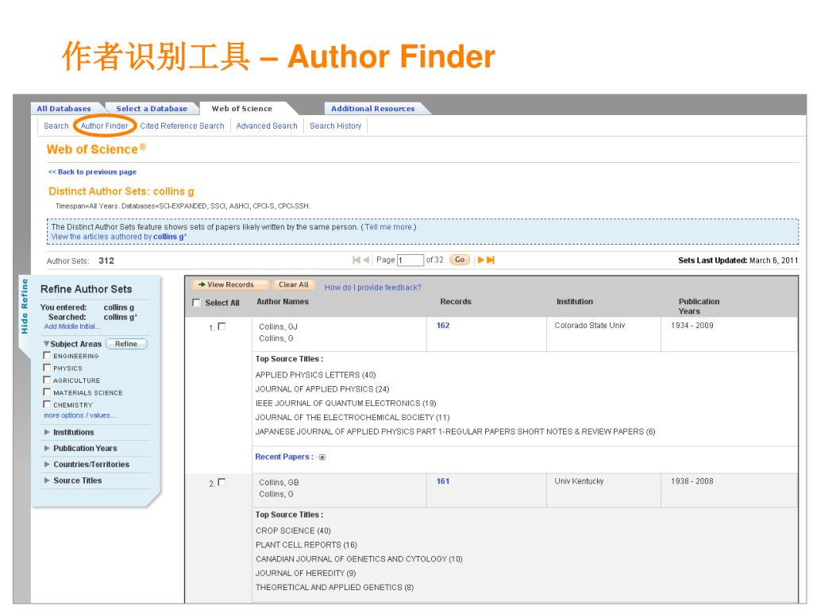813x610 pixels.
Task: Click the 1938 - 2008 publication years cell
Action: tap(692, 481)
